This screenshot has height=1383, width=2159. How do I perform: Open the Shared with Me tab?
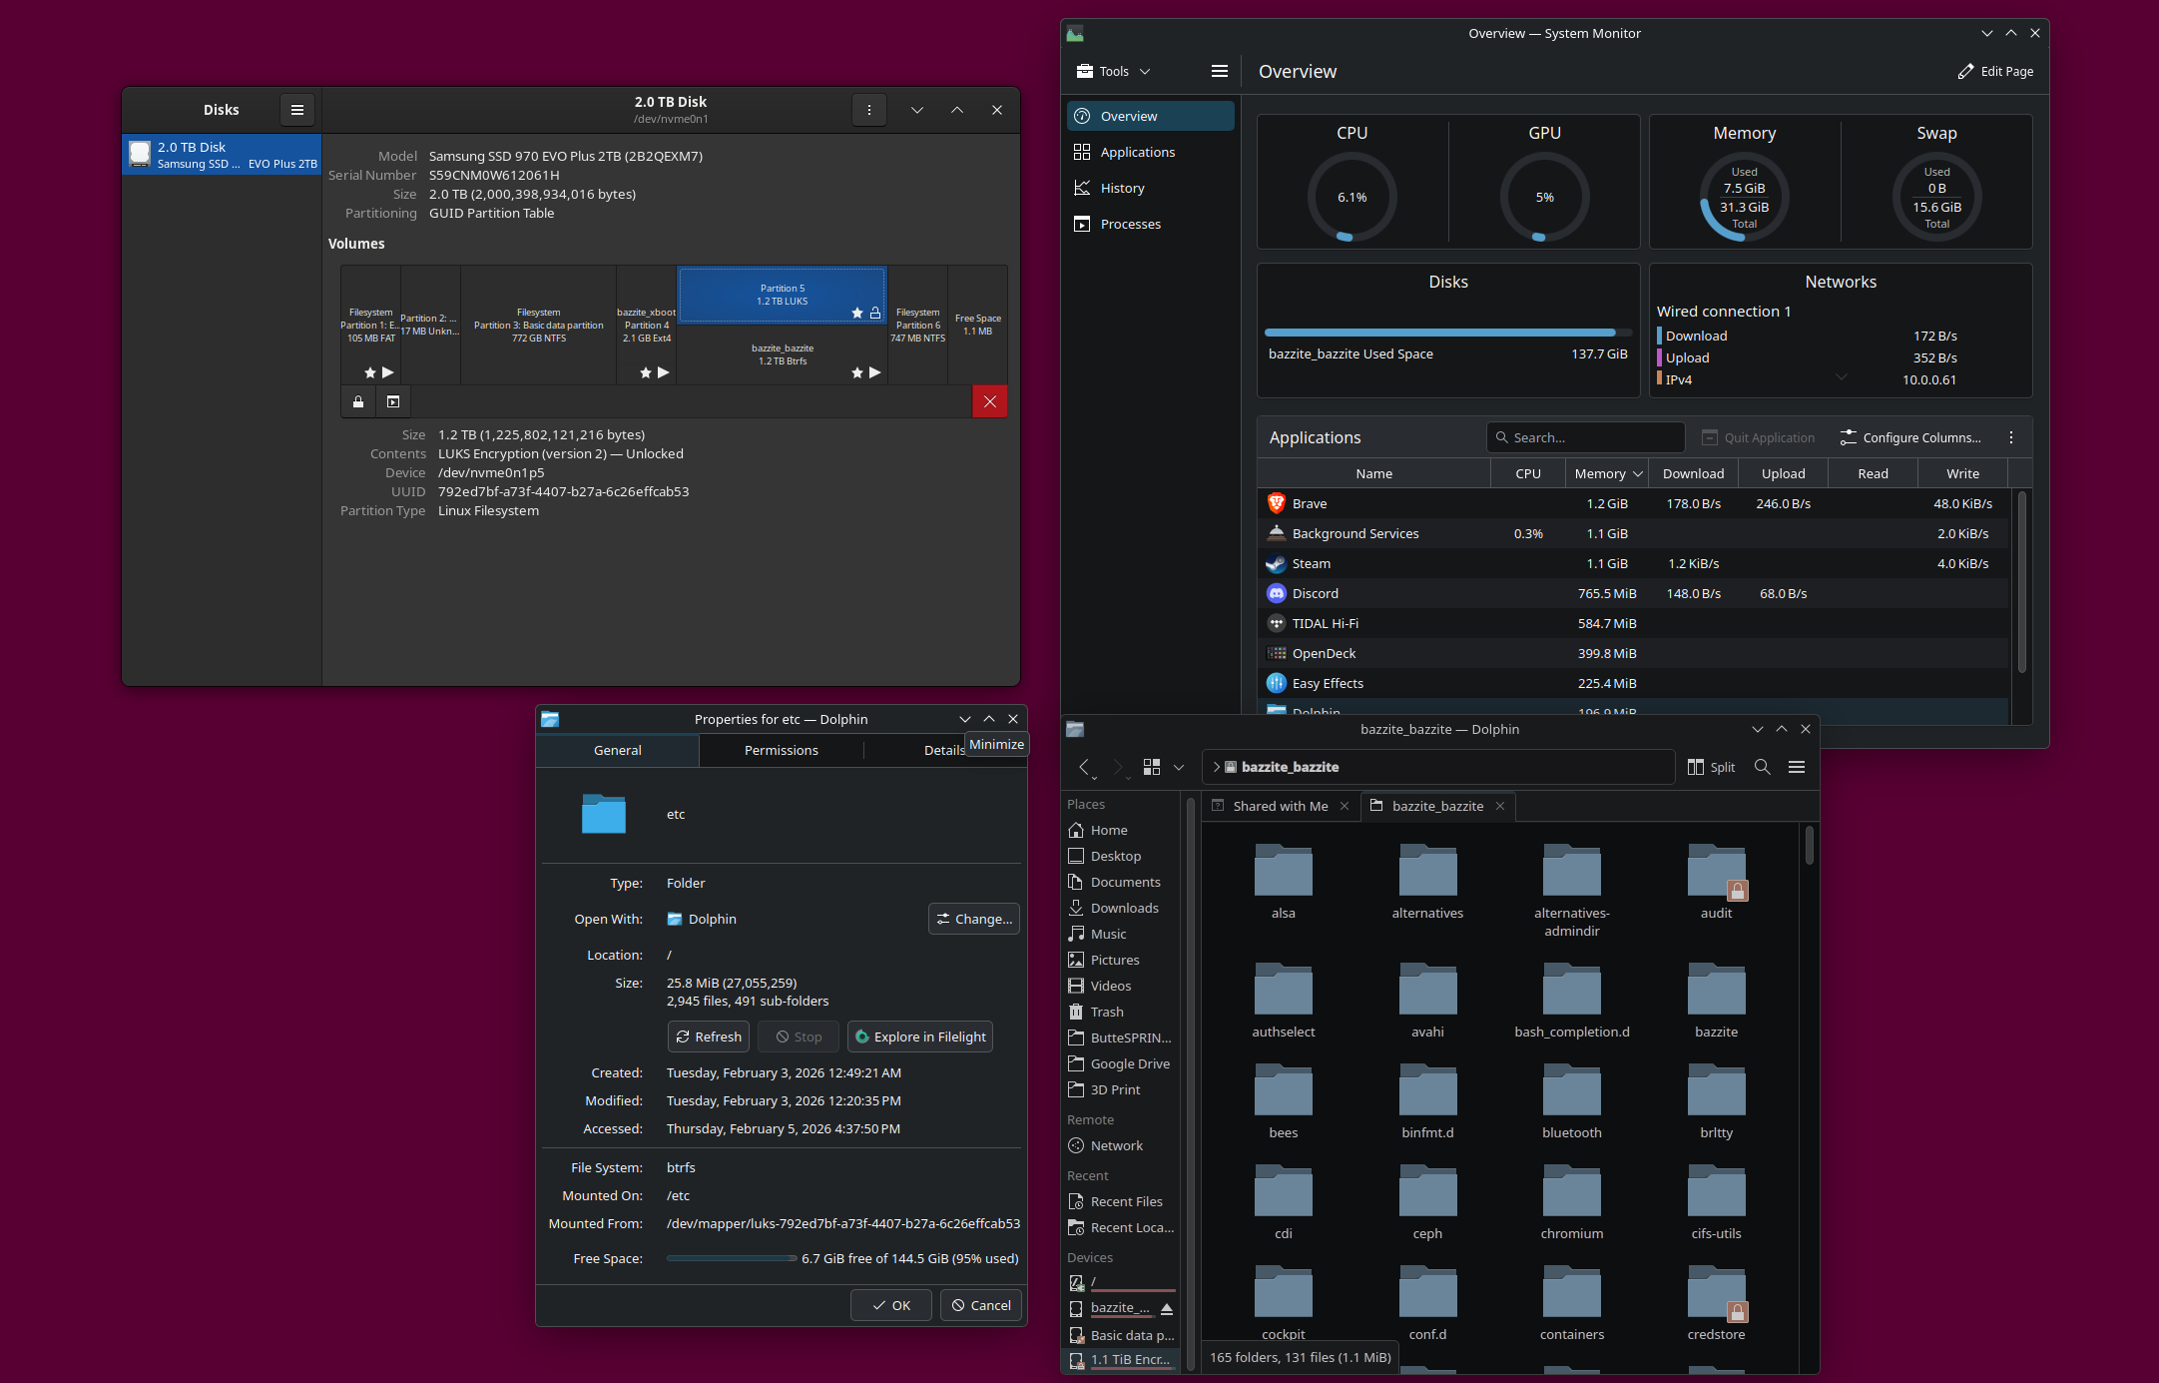(x=1279, y=806)
